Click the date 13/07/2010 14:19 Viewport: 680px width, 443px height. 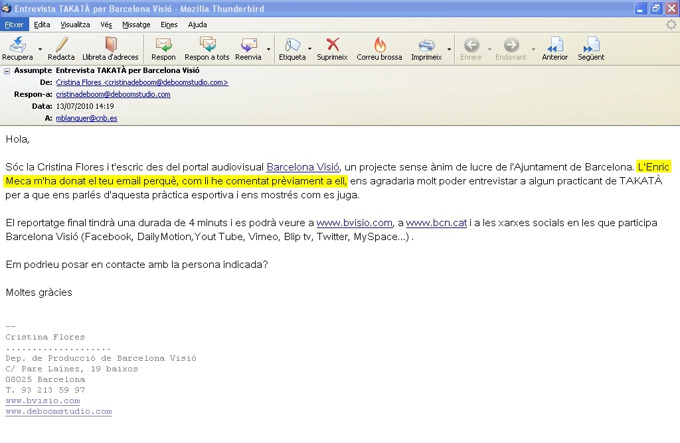tap(85, 106)
